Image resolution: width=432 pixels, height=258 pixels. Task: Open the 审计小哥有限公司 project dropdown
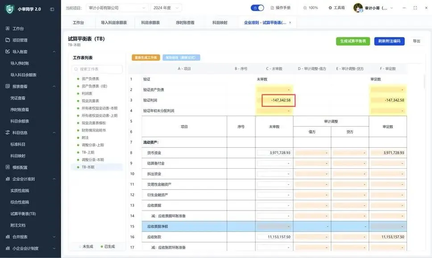click(x=117, y=8)
